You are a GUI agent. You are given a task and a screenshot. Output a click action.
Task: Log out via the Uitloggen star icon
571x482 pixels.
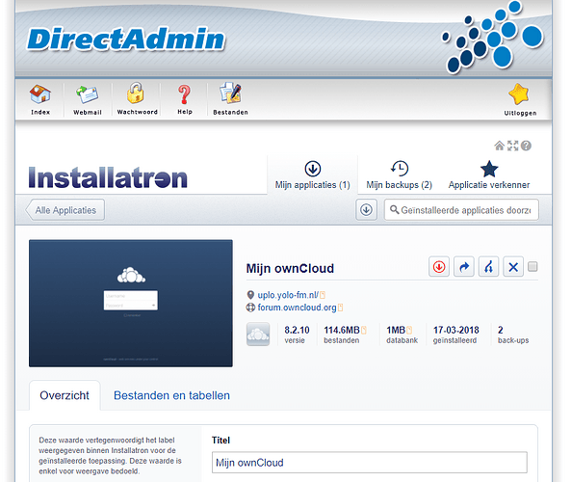(x=519, y=94)
